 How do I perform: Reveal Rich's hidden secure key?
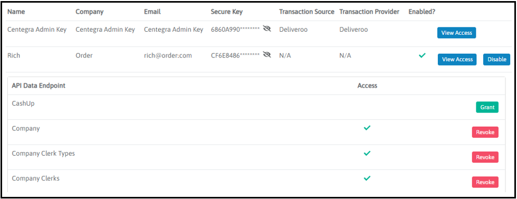point(267,55)
